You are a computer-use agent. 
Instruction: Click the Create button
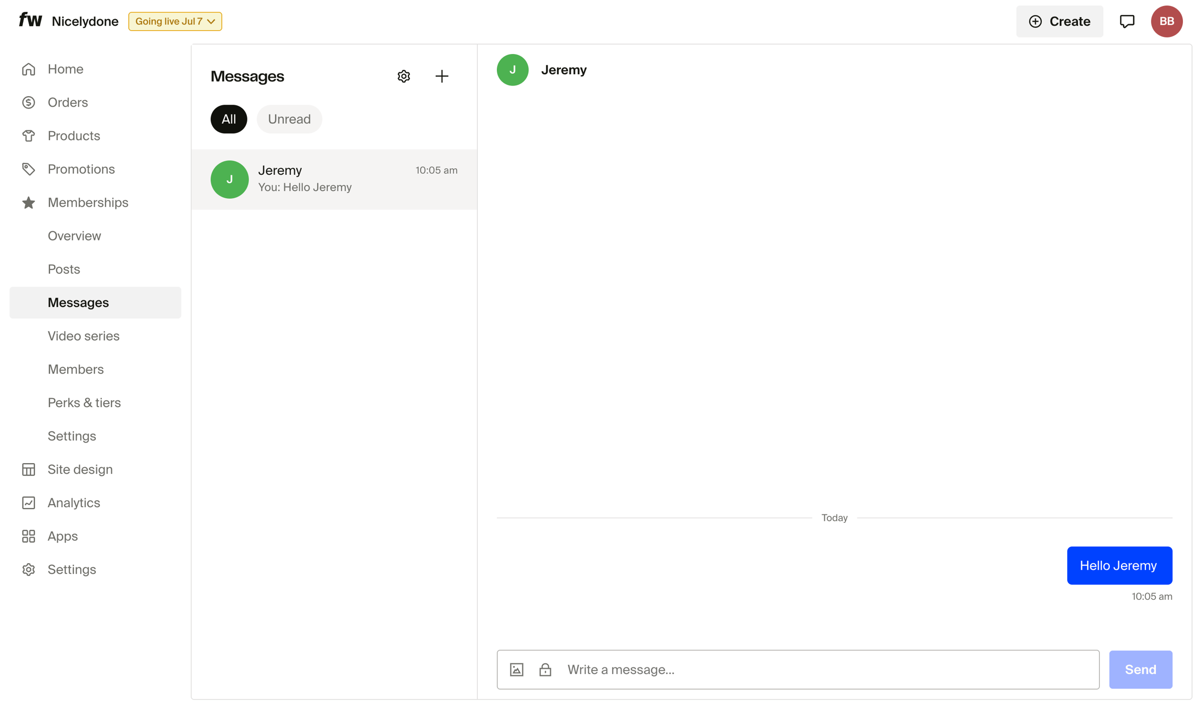[x=1060, y=22]
